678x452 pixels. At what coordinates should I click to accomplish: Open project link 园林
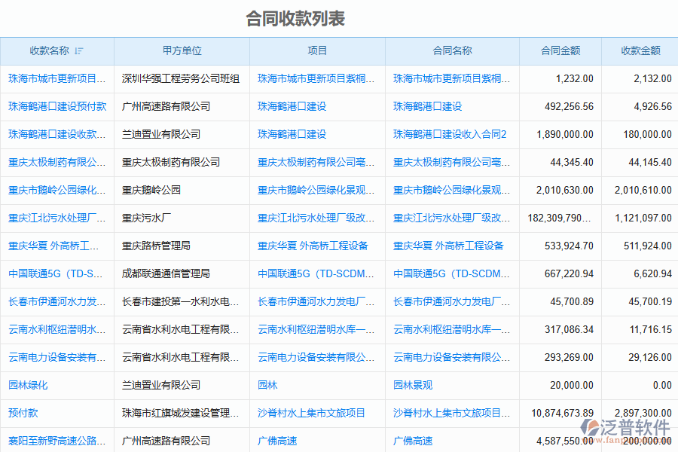pos(267,386)
